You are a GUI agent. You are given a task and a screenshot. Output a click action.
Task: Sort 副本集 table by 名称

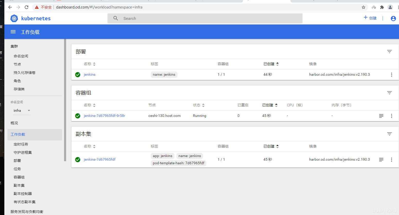pos(90,146)
